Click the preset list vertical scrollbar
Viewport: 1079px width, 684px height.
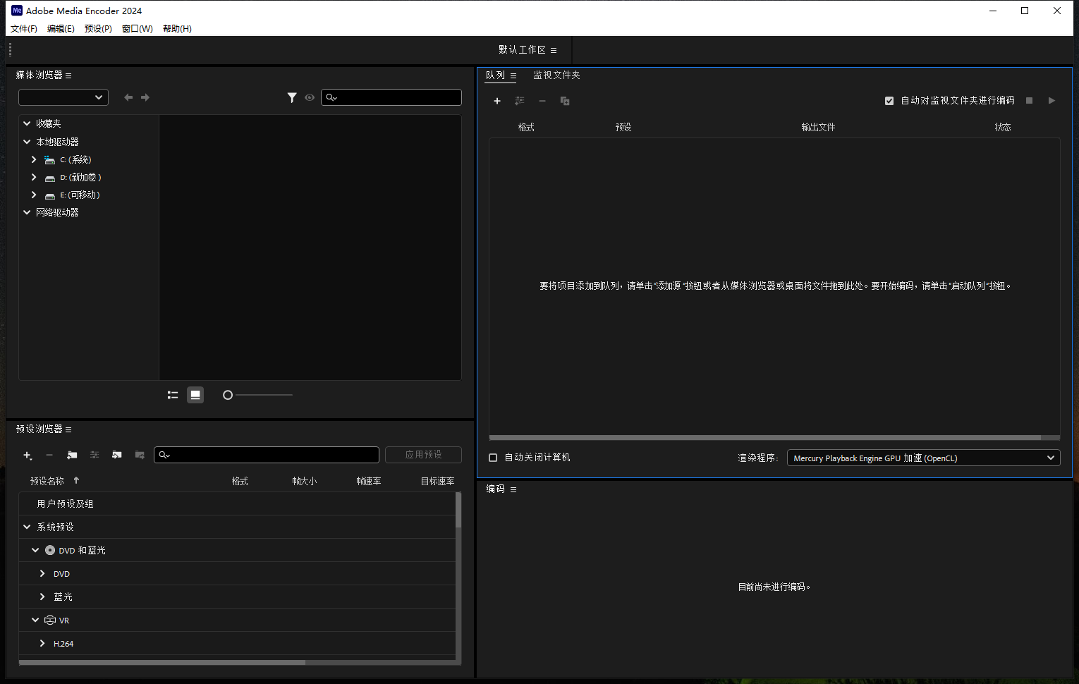pos(458,510)
